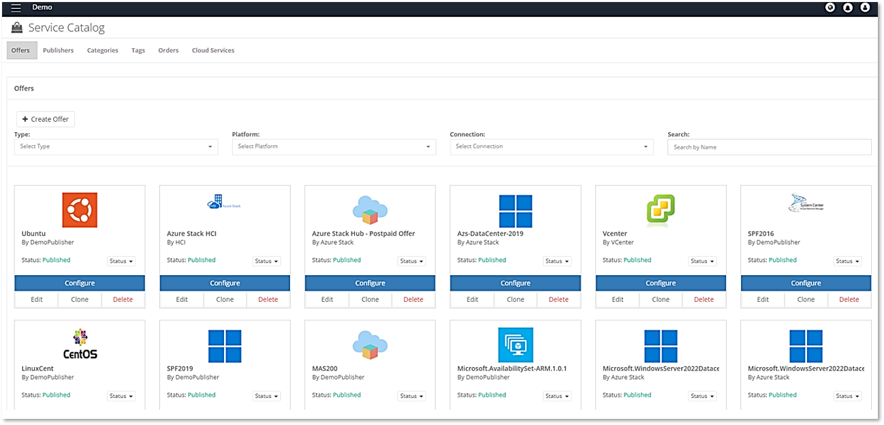Select the Offers tab
Screen dimensions: 884x425
pyautogui.click(x=21, y=50)
